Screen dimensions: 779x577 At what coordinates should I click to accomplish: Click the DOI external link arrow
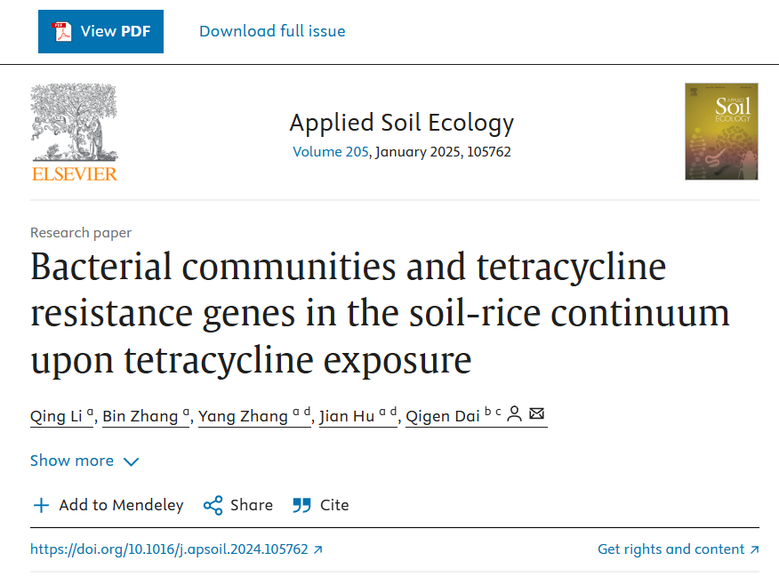tap(318, 549)
